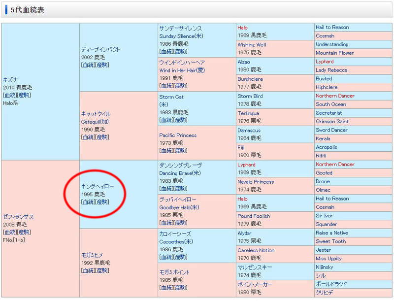Select the Storm Cat pedigree entry

[171, 97]
